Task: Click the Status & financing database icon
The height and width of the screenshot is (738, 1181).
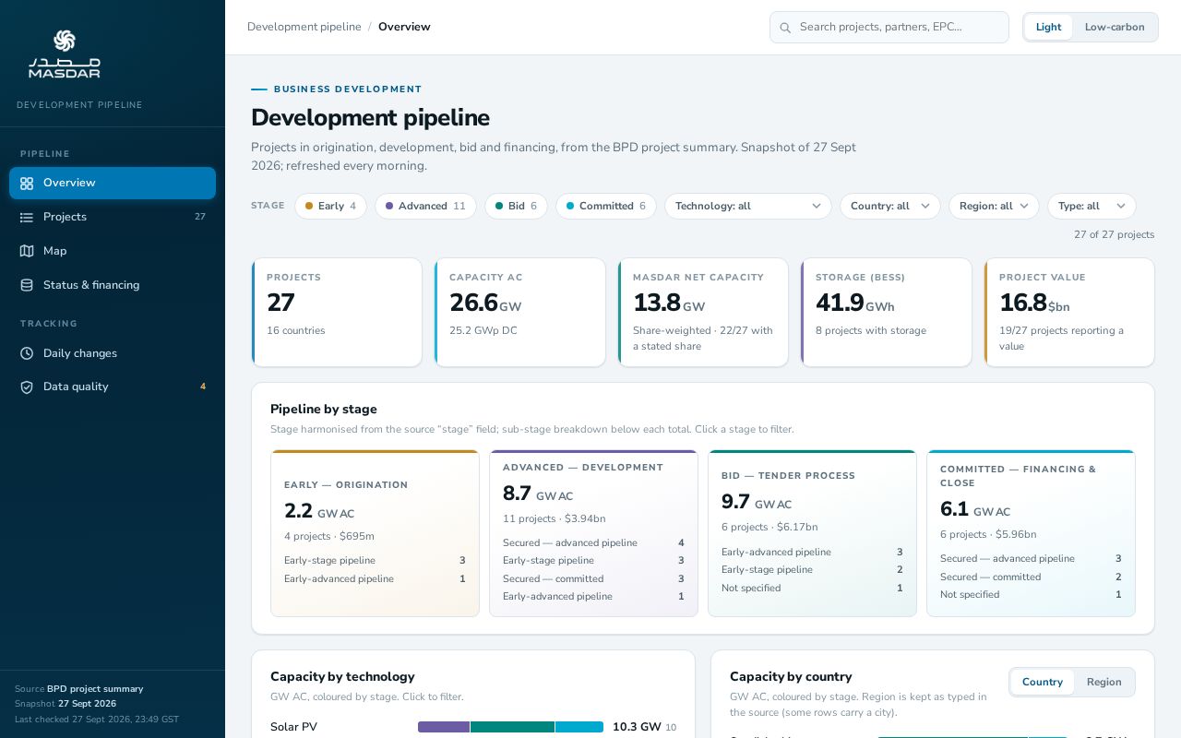Action: coord(27,285)
